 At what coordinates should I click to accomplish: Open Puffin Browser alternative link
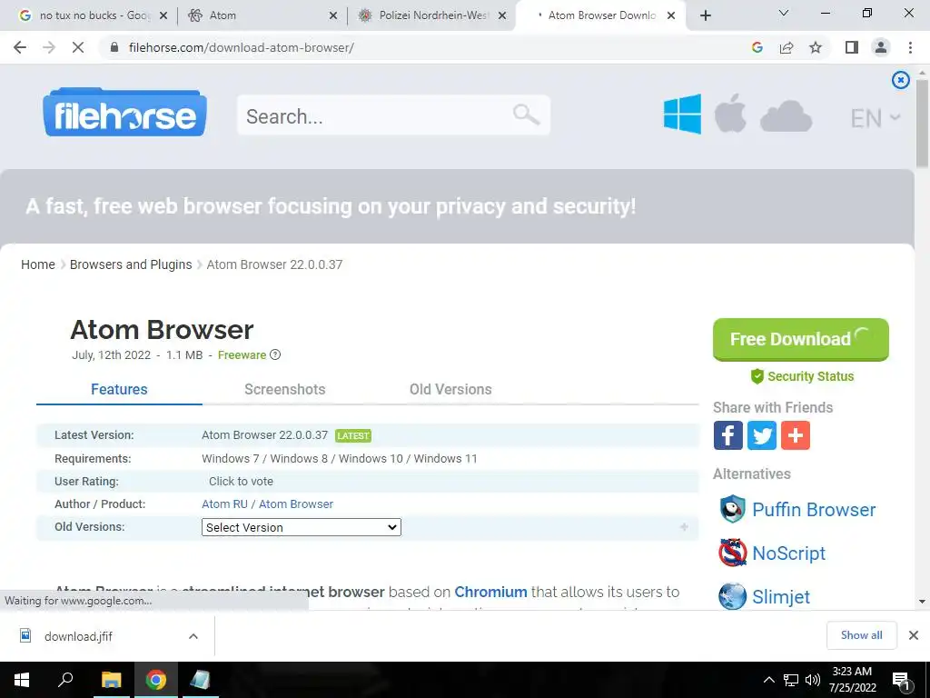pyautogui.click(x=814, y=510)
